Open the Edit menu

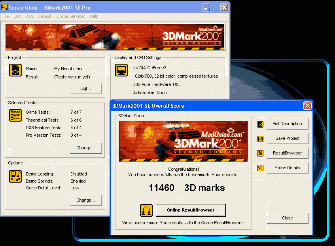[x=17, y=16]
